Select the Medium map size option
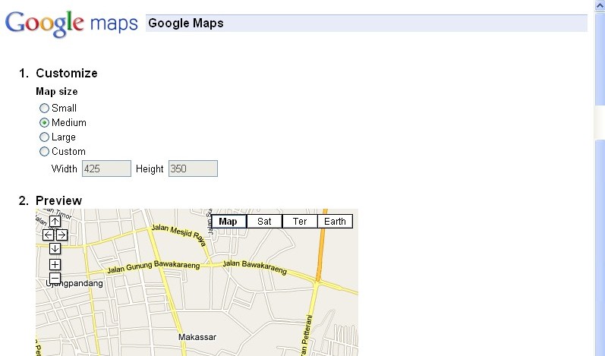Screen dimensions: 605x356 pos(44,123)
